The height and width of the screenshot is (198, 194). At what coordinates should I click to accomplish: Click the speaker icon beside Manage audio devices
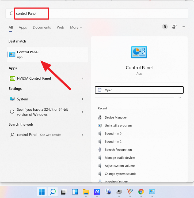click(x=100, y=158)
